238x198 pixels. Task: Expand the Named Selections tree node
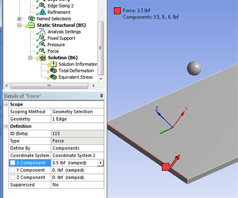[19, 19]
